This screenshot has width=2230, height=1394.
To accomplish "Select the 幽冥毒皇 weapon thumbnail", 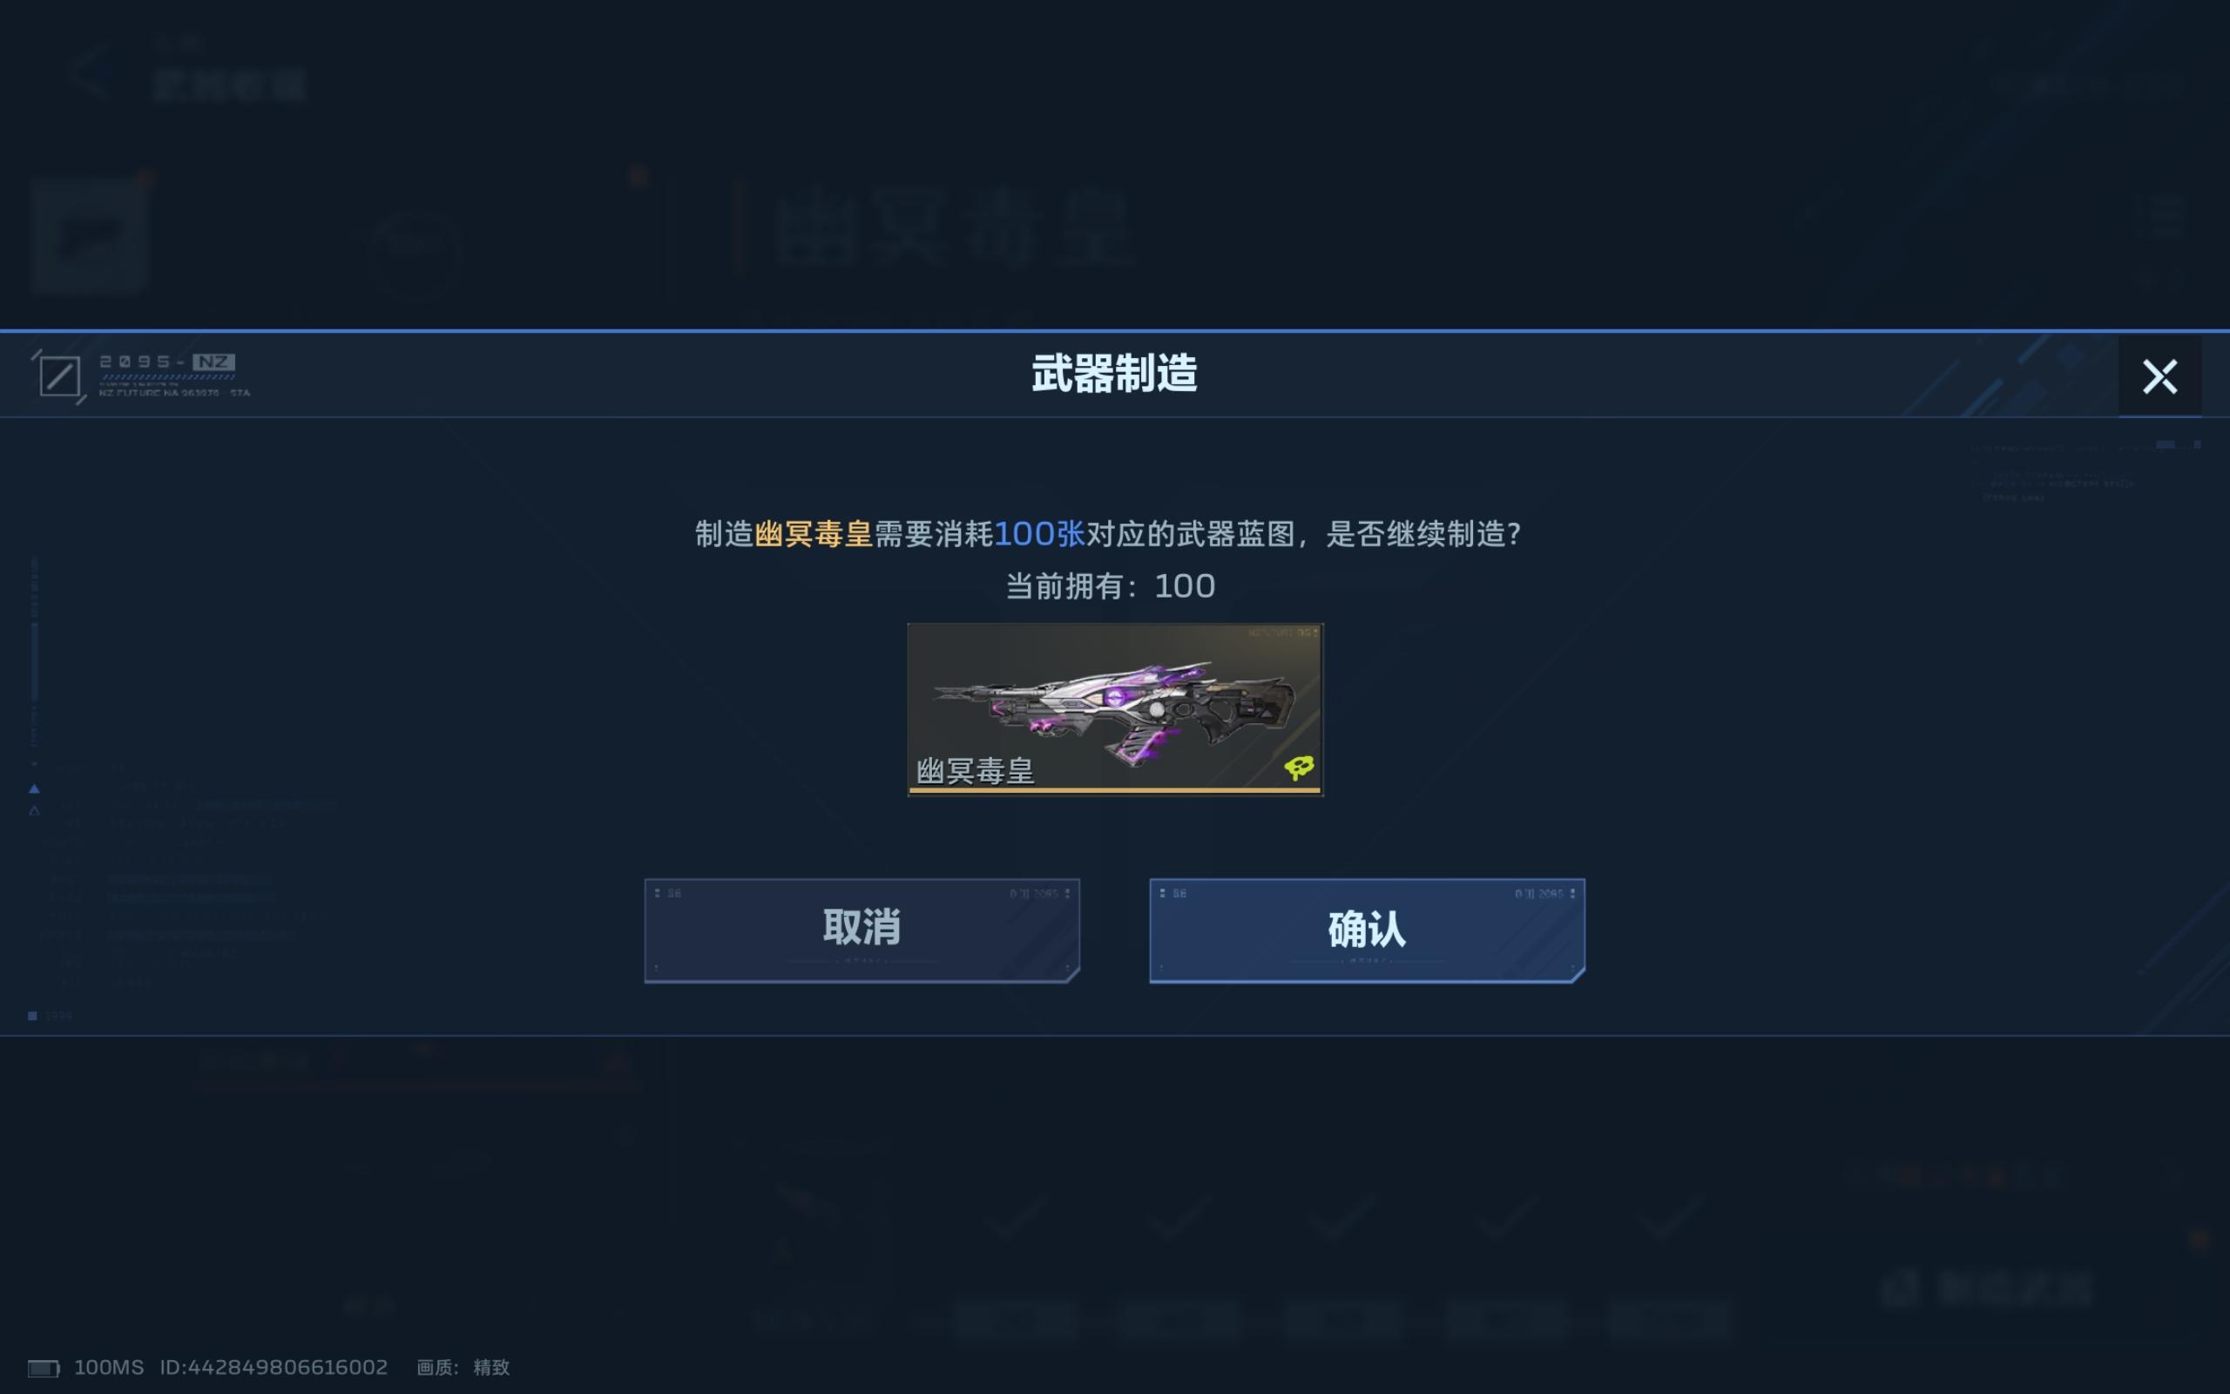I will point(1115,709).
